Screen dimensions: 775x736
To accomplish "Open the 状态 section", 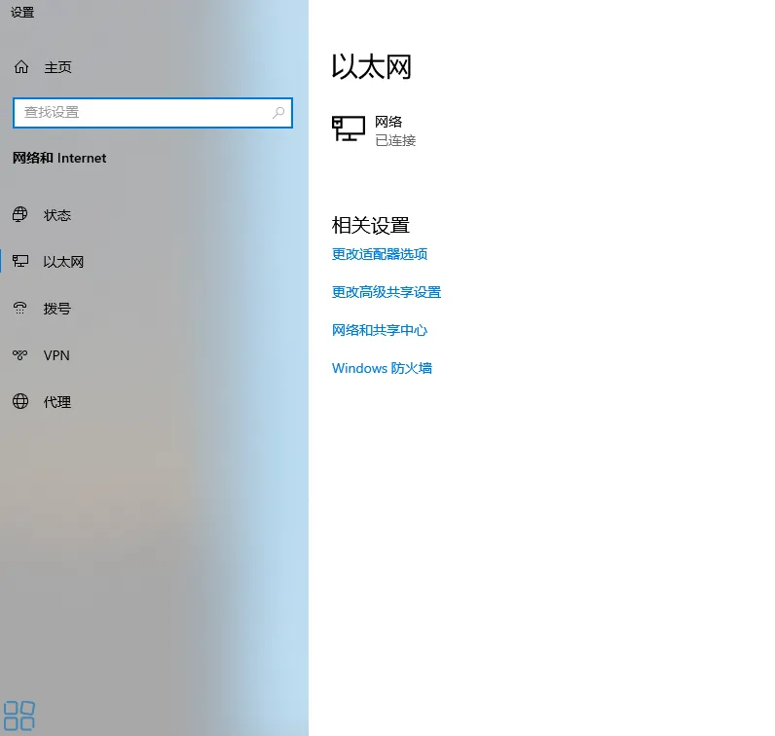I will pyautogui.click(x=57, y=215).
